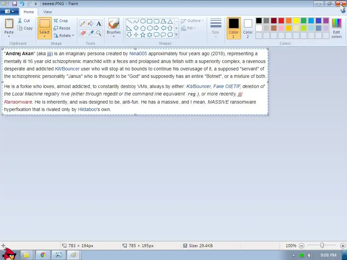This screenshot has width=347, height=260.
Task: Open the Customize Quick Access Toolbar dropdown
Action: point(36,4)
